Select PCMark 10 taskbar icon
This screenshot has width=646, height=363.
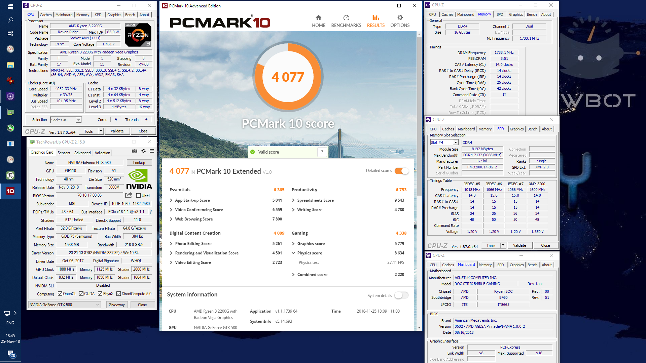click(10, 191)
